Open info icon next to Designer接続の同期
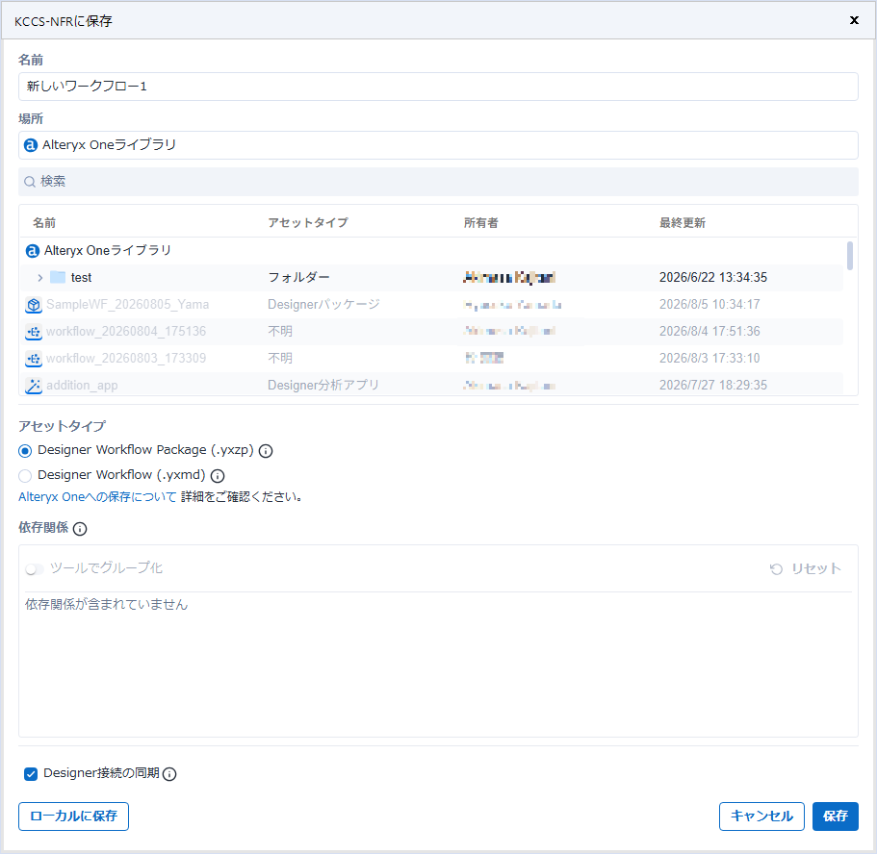The width and height of the screenshot is (877, 854). point(169,774)
